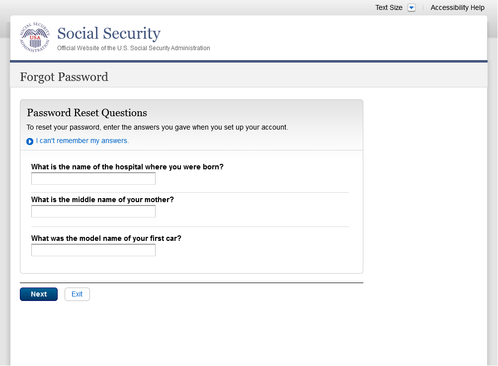Focus the birth hospital name answer field

(x=93, y=179)
